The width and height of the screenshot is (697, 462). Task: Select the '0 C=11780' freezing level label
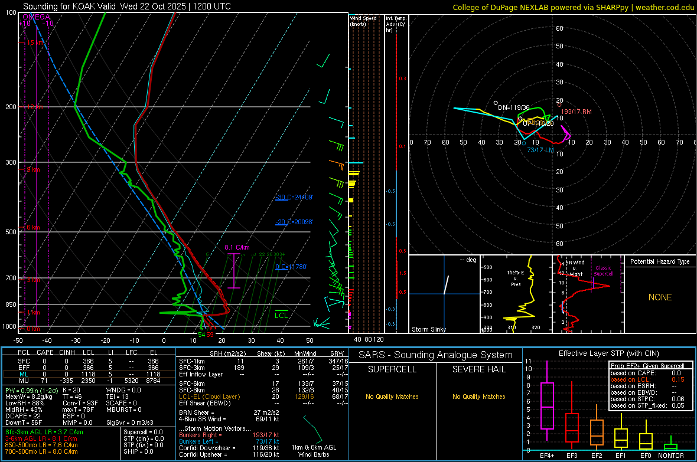pos(291,267)
